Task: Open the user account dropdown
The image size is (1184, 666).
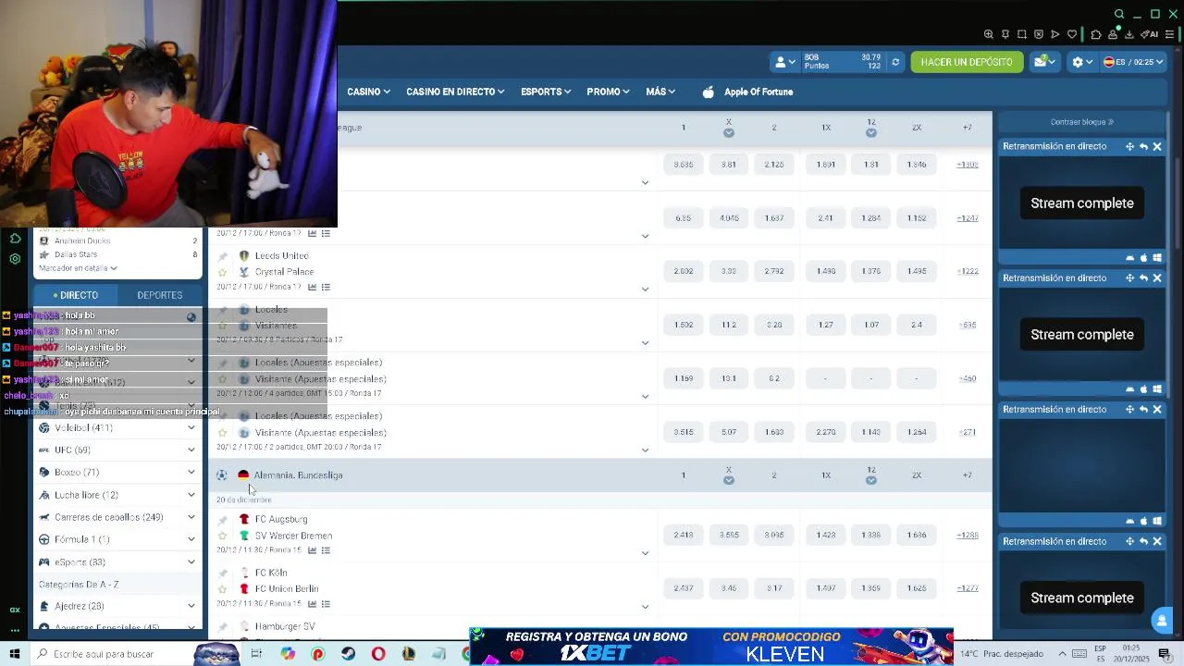Action: (784, 62)
